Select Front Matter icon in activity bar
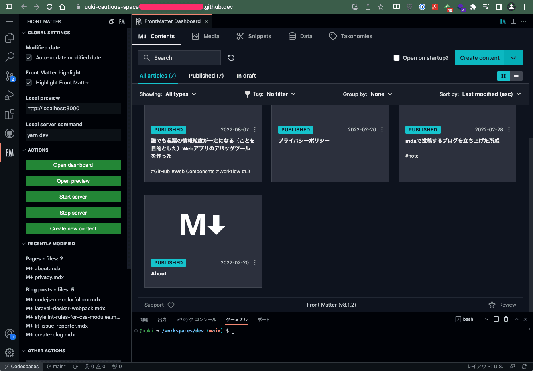The image size is (533, 371). pyautogui.click(x=10, y=152)
